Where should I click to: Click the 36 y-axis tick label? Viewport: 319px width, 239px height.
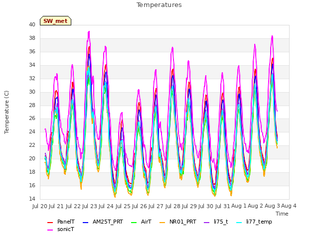tap(32, 51)
